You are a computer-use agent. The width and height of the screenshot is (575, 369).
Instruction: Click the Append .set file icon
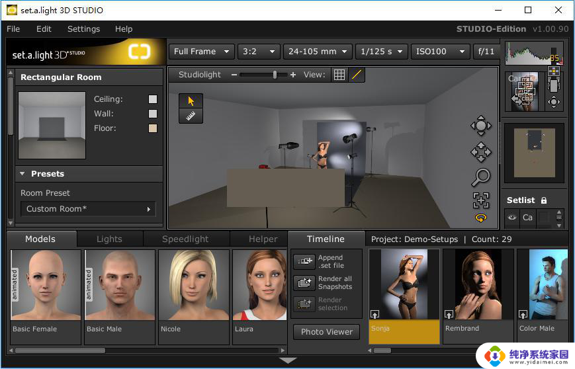(304, 261)
